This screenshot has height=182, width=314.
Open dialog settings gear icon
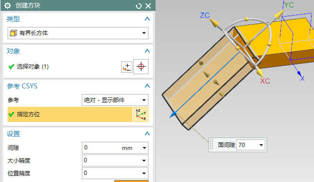click(x=8, y=6)
